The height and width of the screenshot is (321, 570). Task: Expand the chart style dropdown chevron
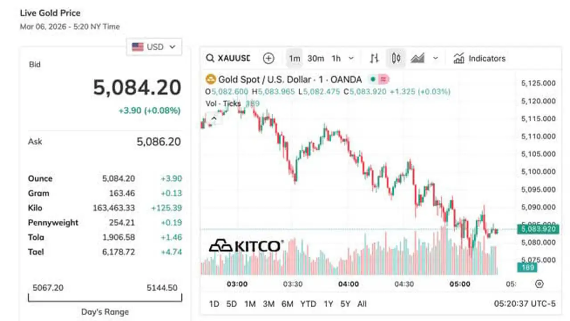(436, 58)
